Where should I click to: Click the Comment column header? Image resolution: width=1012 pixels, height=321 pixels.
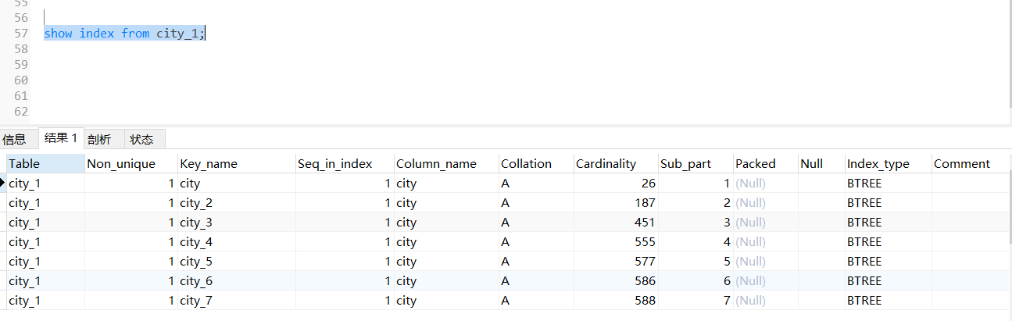(x=969, y=163)
